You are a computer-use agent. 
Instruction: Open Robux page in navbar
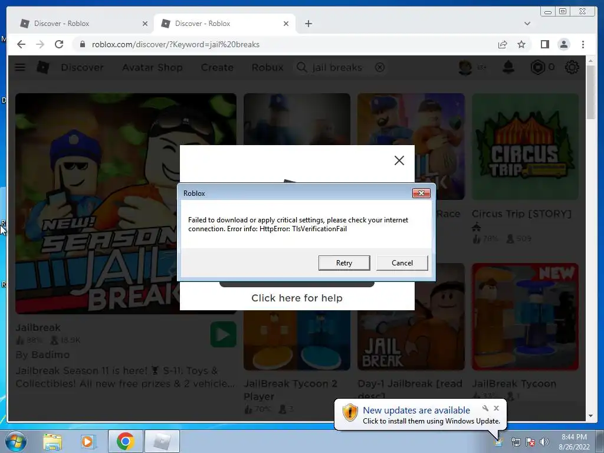(x=267, y=67)
